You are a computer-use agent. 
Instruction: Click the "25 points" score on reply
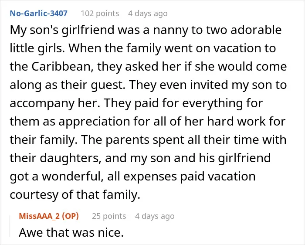pos(109,216)
